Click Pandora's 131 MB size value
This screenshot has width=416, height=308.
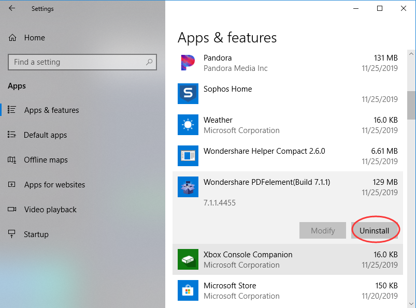pos(385,58)
